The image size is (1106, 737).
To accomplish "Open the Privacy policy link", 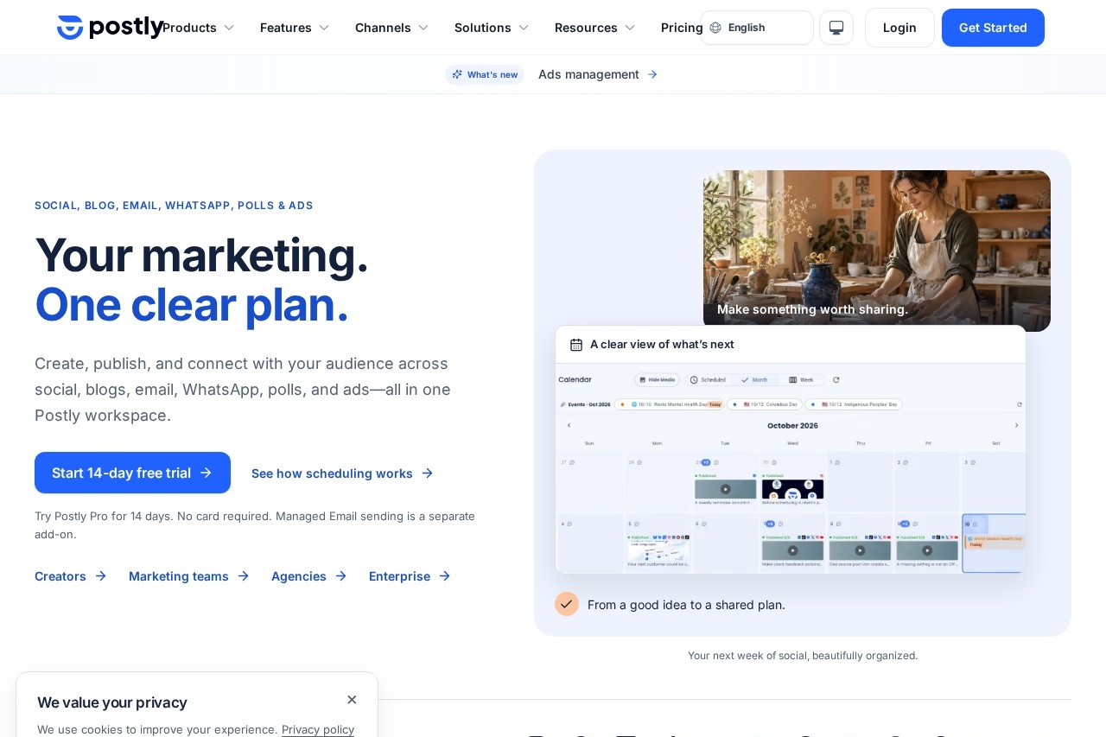I will coord(318,729).
